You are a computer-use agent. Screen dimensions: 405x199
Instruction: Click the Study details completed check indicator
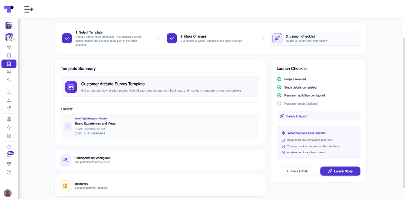(279, 87)
